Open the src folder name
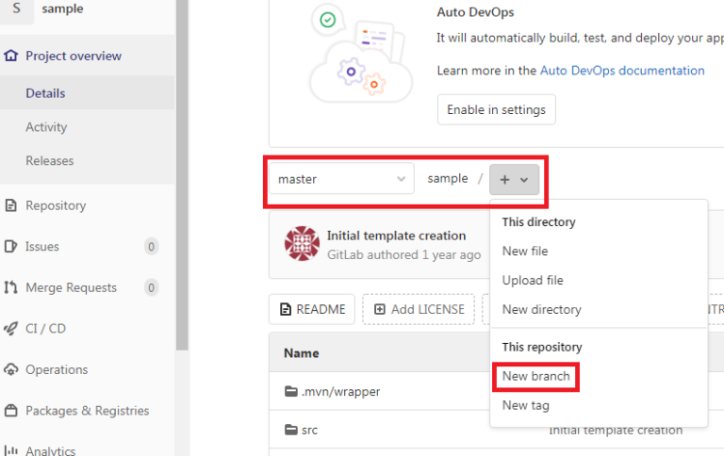724x456 pixels. 309,431
